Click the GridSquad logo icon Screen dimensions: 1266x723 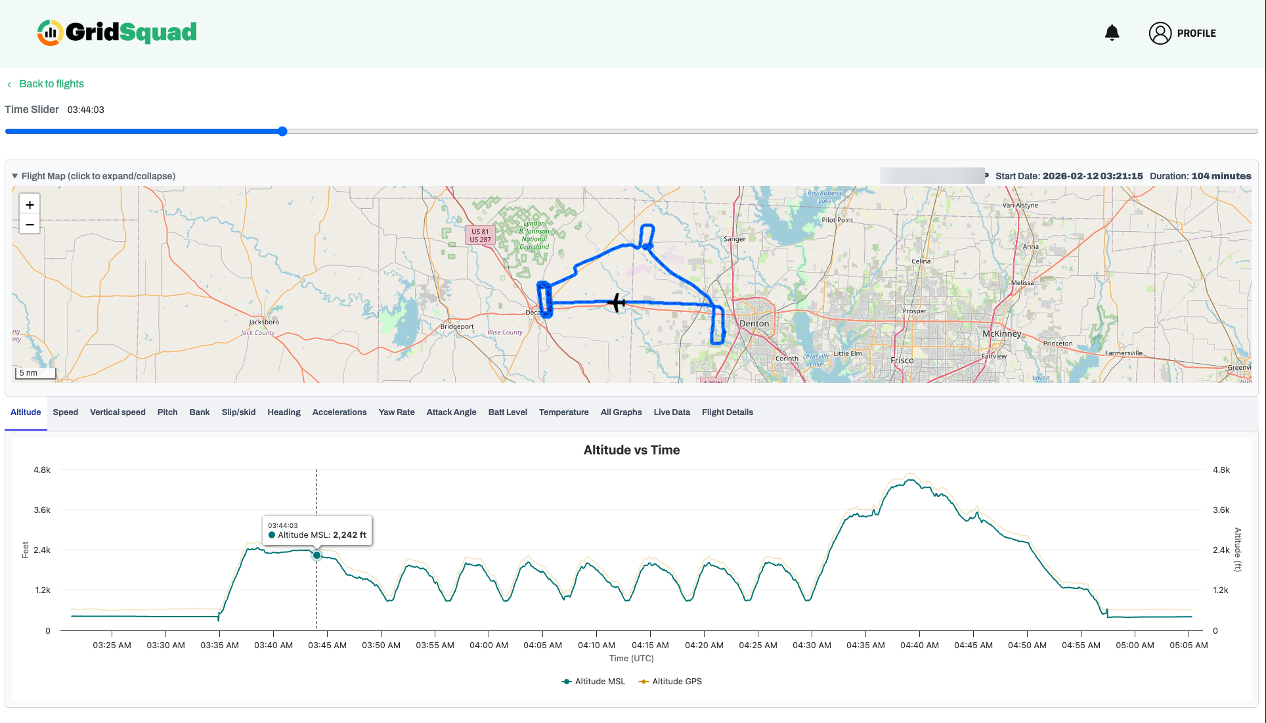pos(50,32)
